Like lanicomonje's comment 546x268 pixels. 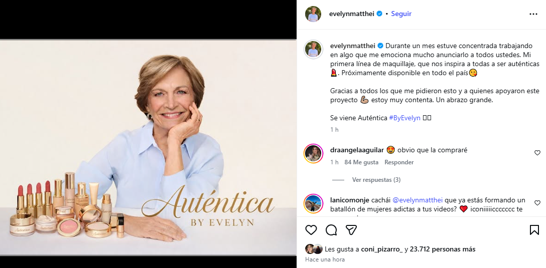click(537, 203)
